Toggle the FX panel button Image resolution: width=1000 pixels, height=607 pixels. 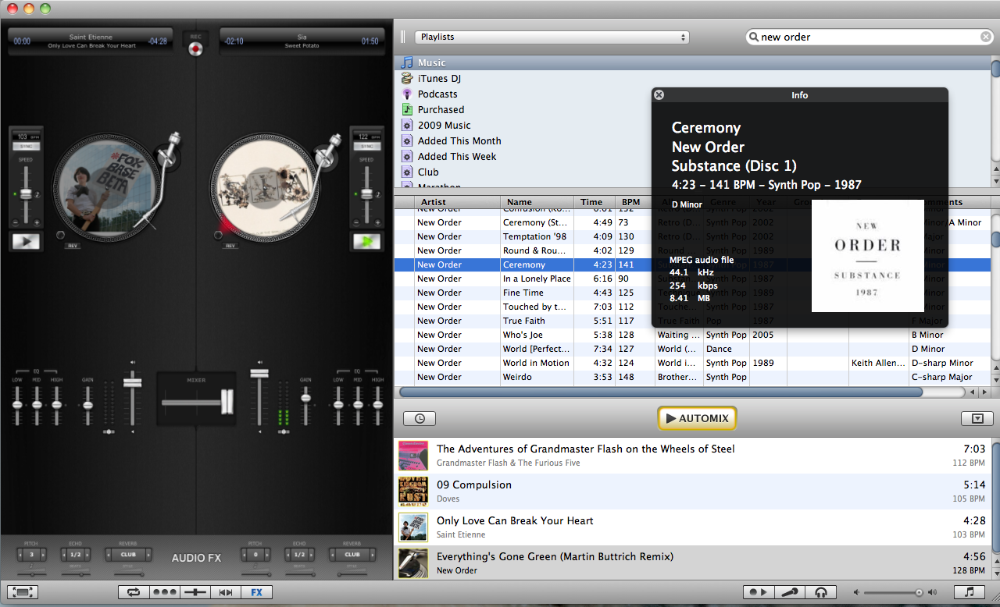click(x=256, y=592)
